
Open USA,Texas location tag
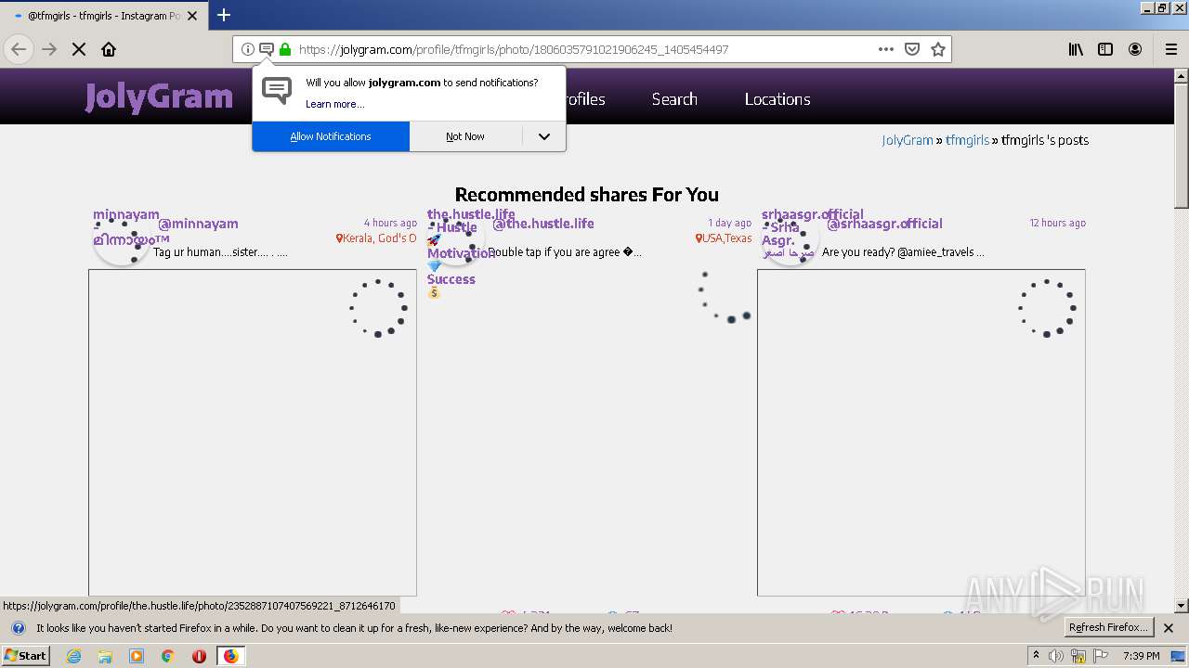[724, 238]
